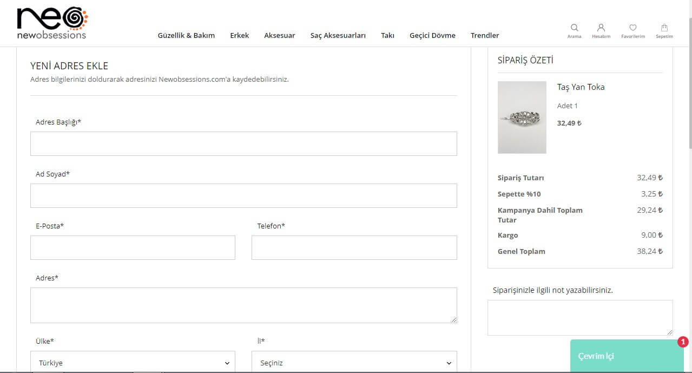Screen dimensions: 692x373
Task: Open the Erkek menu
Action: (239, 36)
